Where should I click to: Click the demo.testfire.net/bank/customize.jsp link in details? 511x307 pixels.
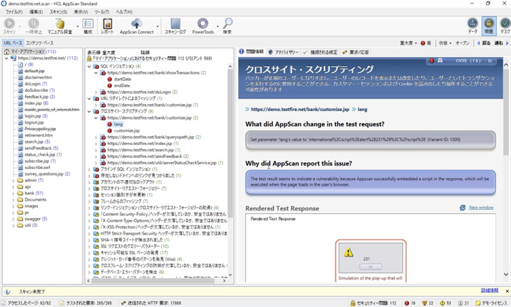[x=300, y=109]
